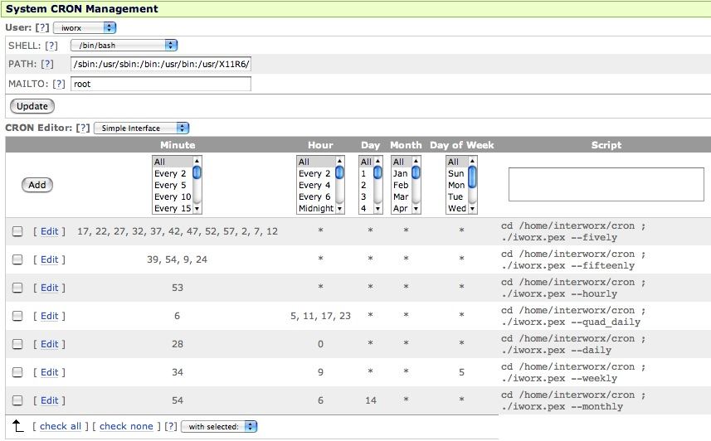Click the './iworx.pex --hourly' script text

coord(559,293)
